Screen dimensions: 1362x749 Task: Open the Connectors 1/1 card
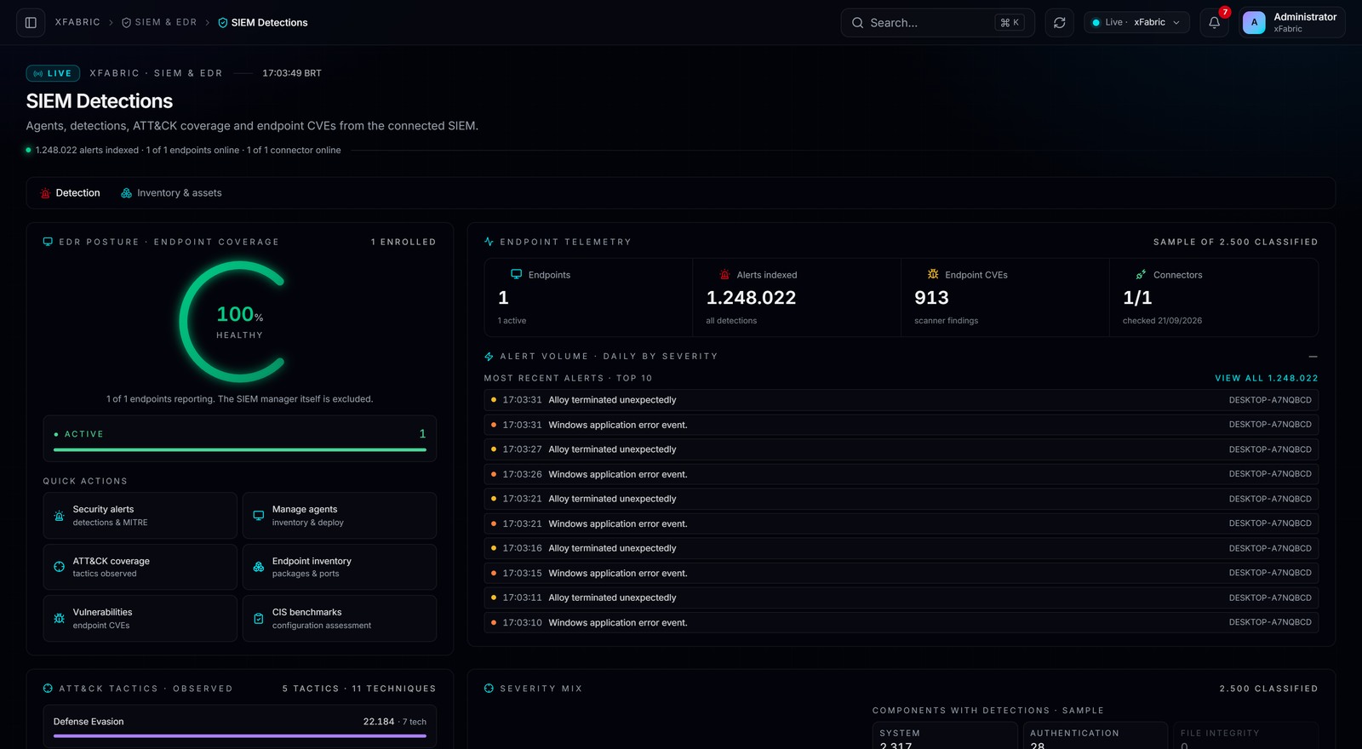coord(1214,298)
